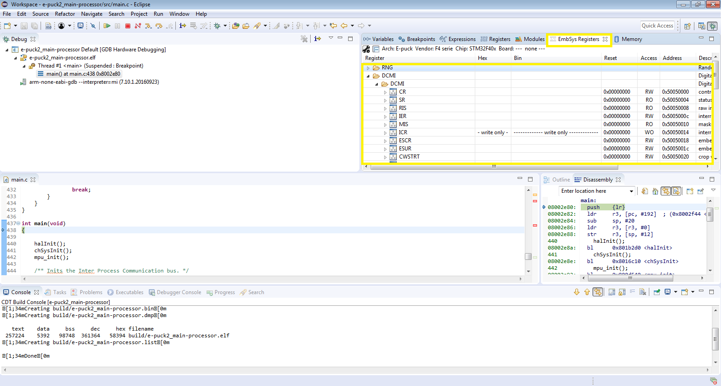Viewport: 721px width, 386px height.
Task: Expand the RNG register folder
Action: [x=368, y=68]
